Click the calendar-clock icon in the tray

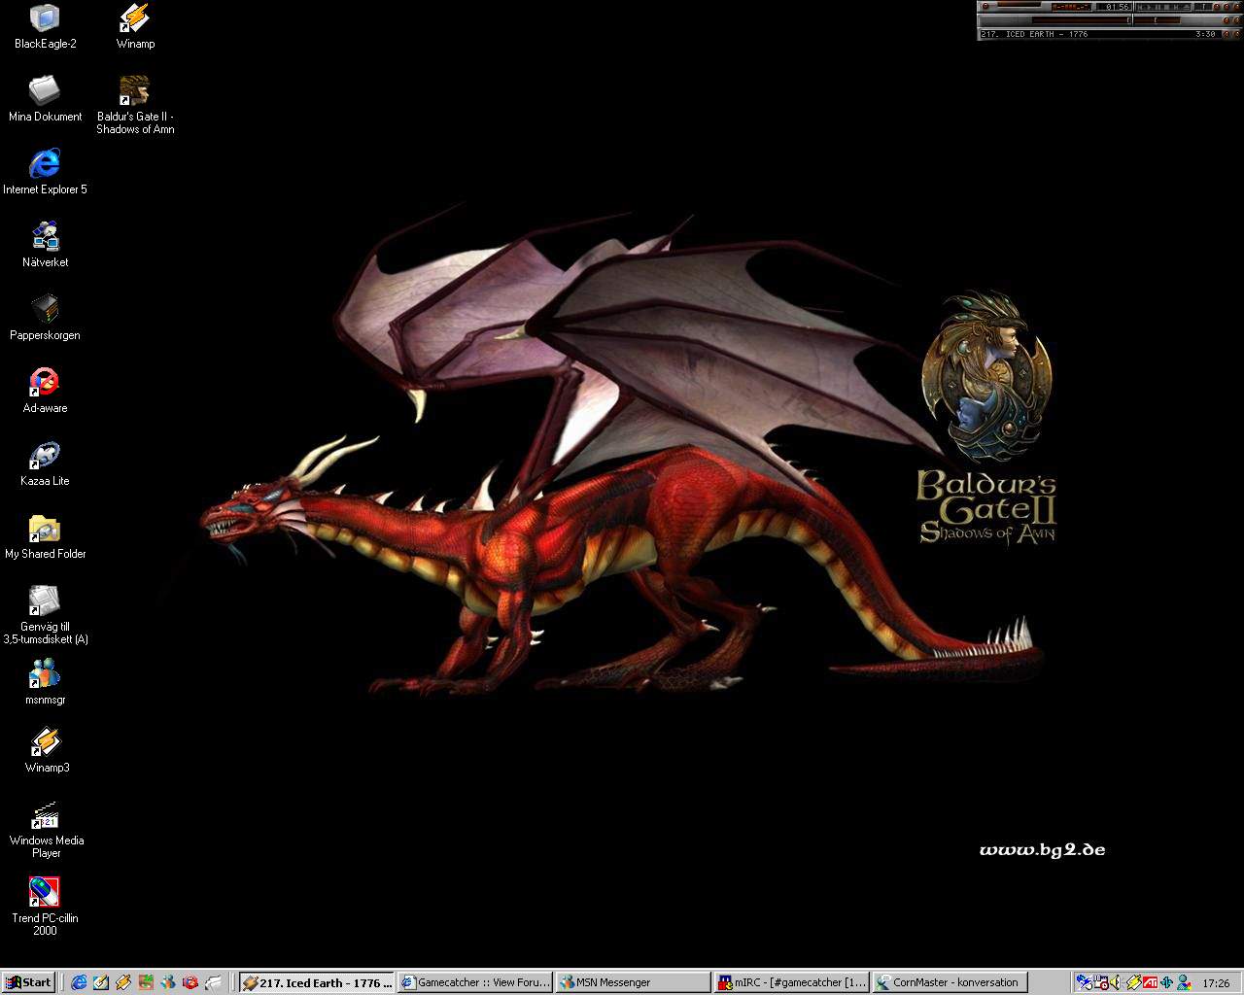[1101, 982]
